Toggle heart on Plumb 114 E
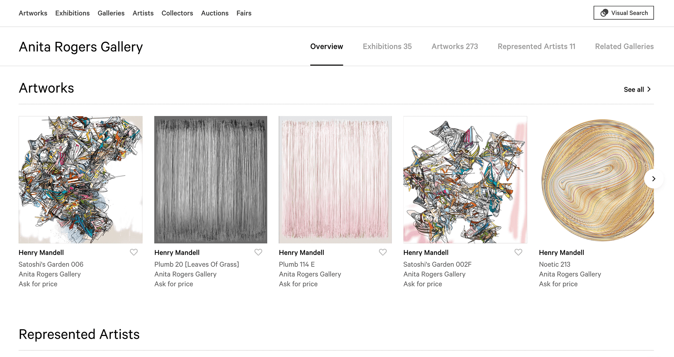This screenshot has height=357, width=674. tap(383, 252)
